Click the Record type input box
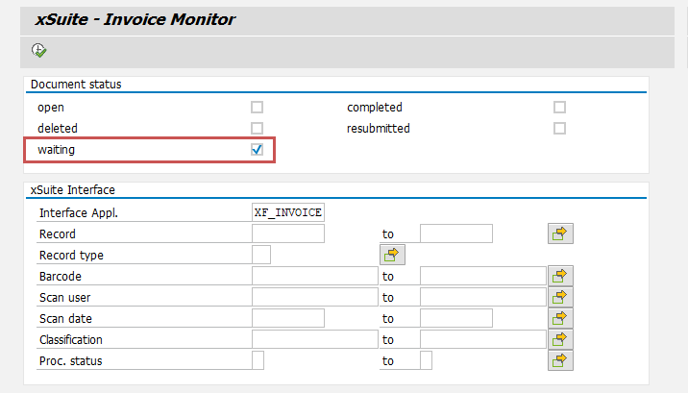Screen dimensions: 688x393 [260, 255]
